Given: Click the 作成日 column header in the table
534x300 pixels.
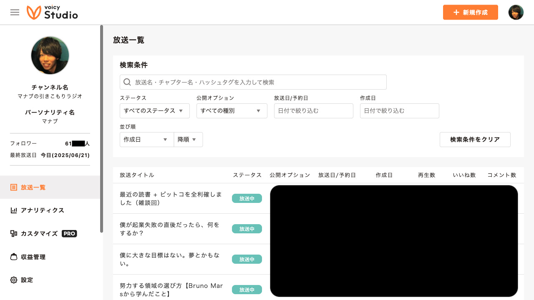Looking at the screenshot, I should (384, 175).
